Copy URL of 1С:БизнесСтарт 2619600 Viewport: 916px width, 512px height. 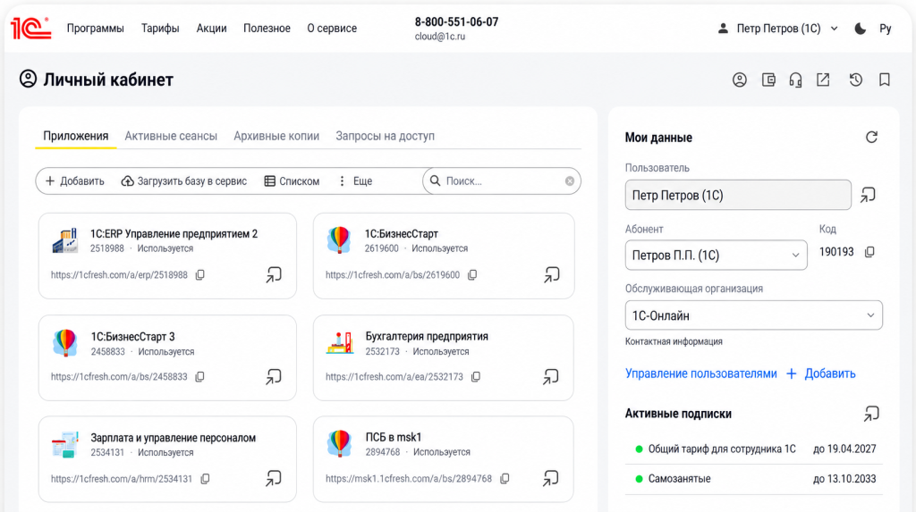click(x=472, y=275)
